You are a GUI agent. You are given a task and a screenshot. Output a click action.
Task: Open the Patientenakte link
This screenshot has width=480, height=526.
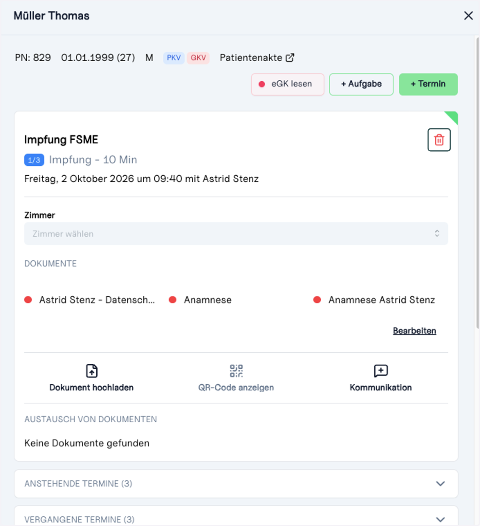coord(257,58)
